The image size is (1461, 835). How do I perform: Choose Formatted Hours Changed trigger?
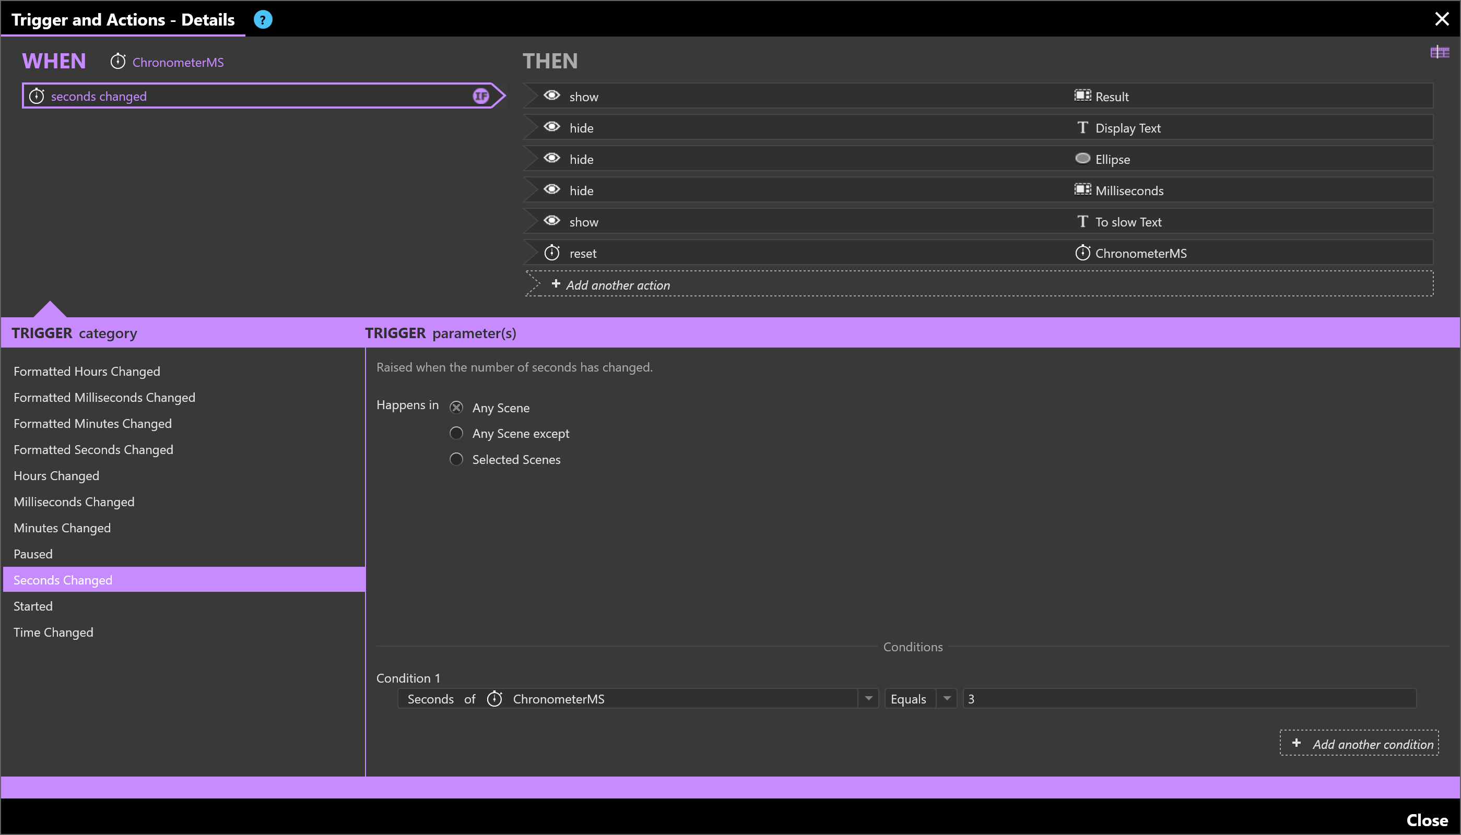(87, 371)
